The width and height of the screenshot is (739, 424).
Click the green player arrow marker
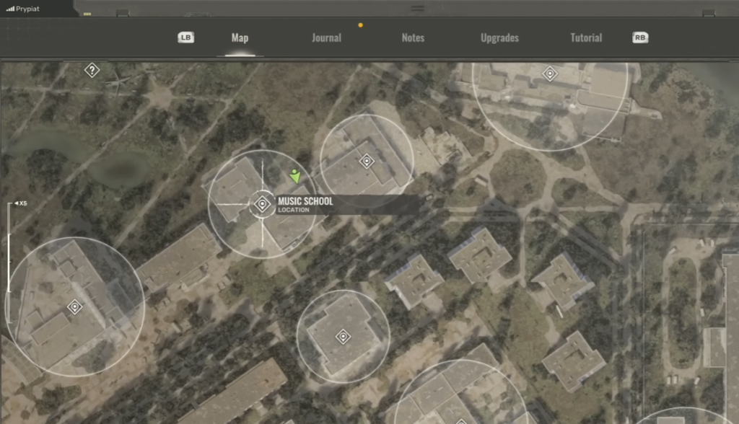pyautogui.click(x=294, y=175)
